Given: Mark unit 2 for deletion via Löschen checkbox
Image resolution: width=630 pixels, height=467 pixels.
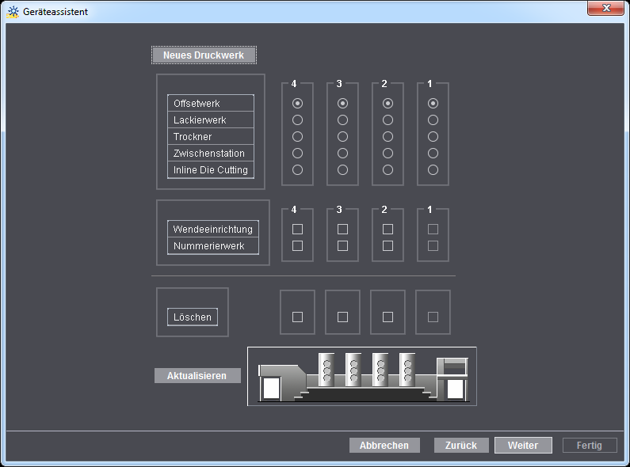Looking at the screenshot, I should 388,317.
